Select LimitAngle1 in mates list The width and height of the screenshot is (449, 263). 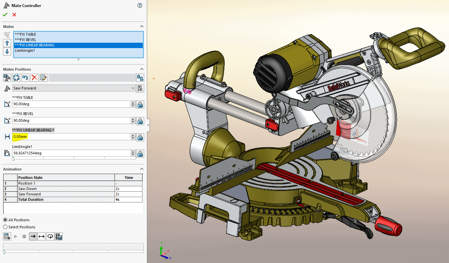coord(78,50)
